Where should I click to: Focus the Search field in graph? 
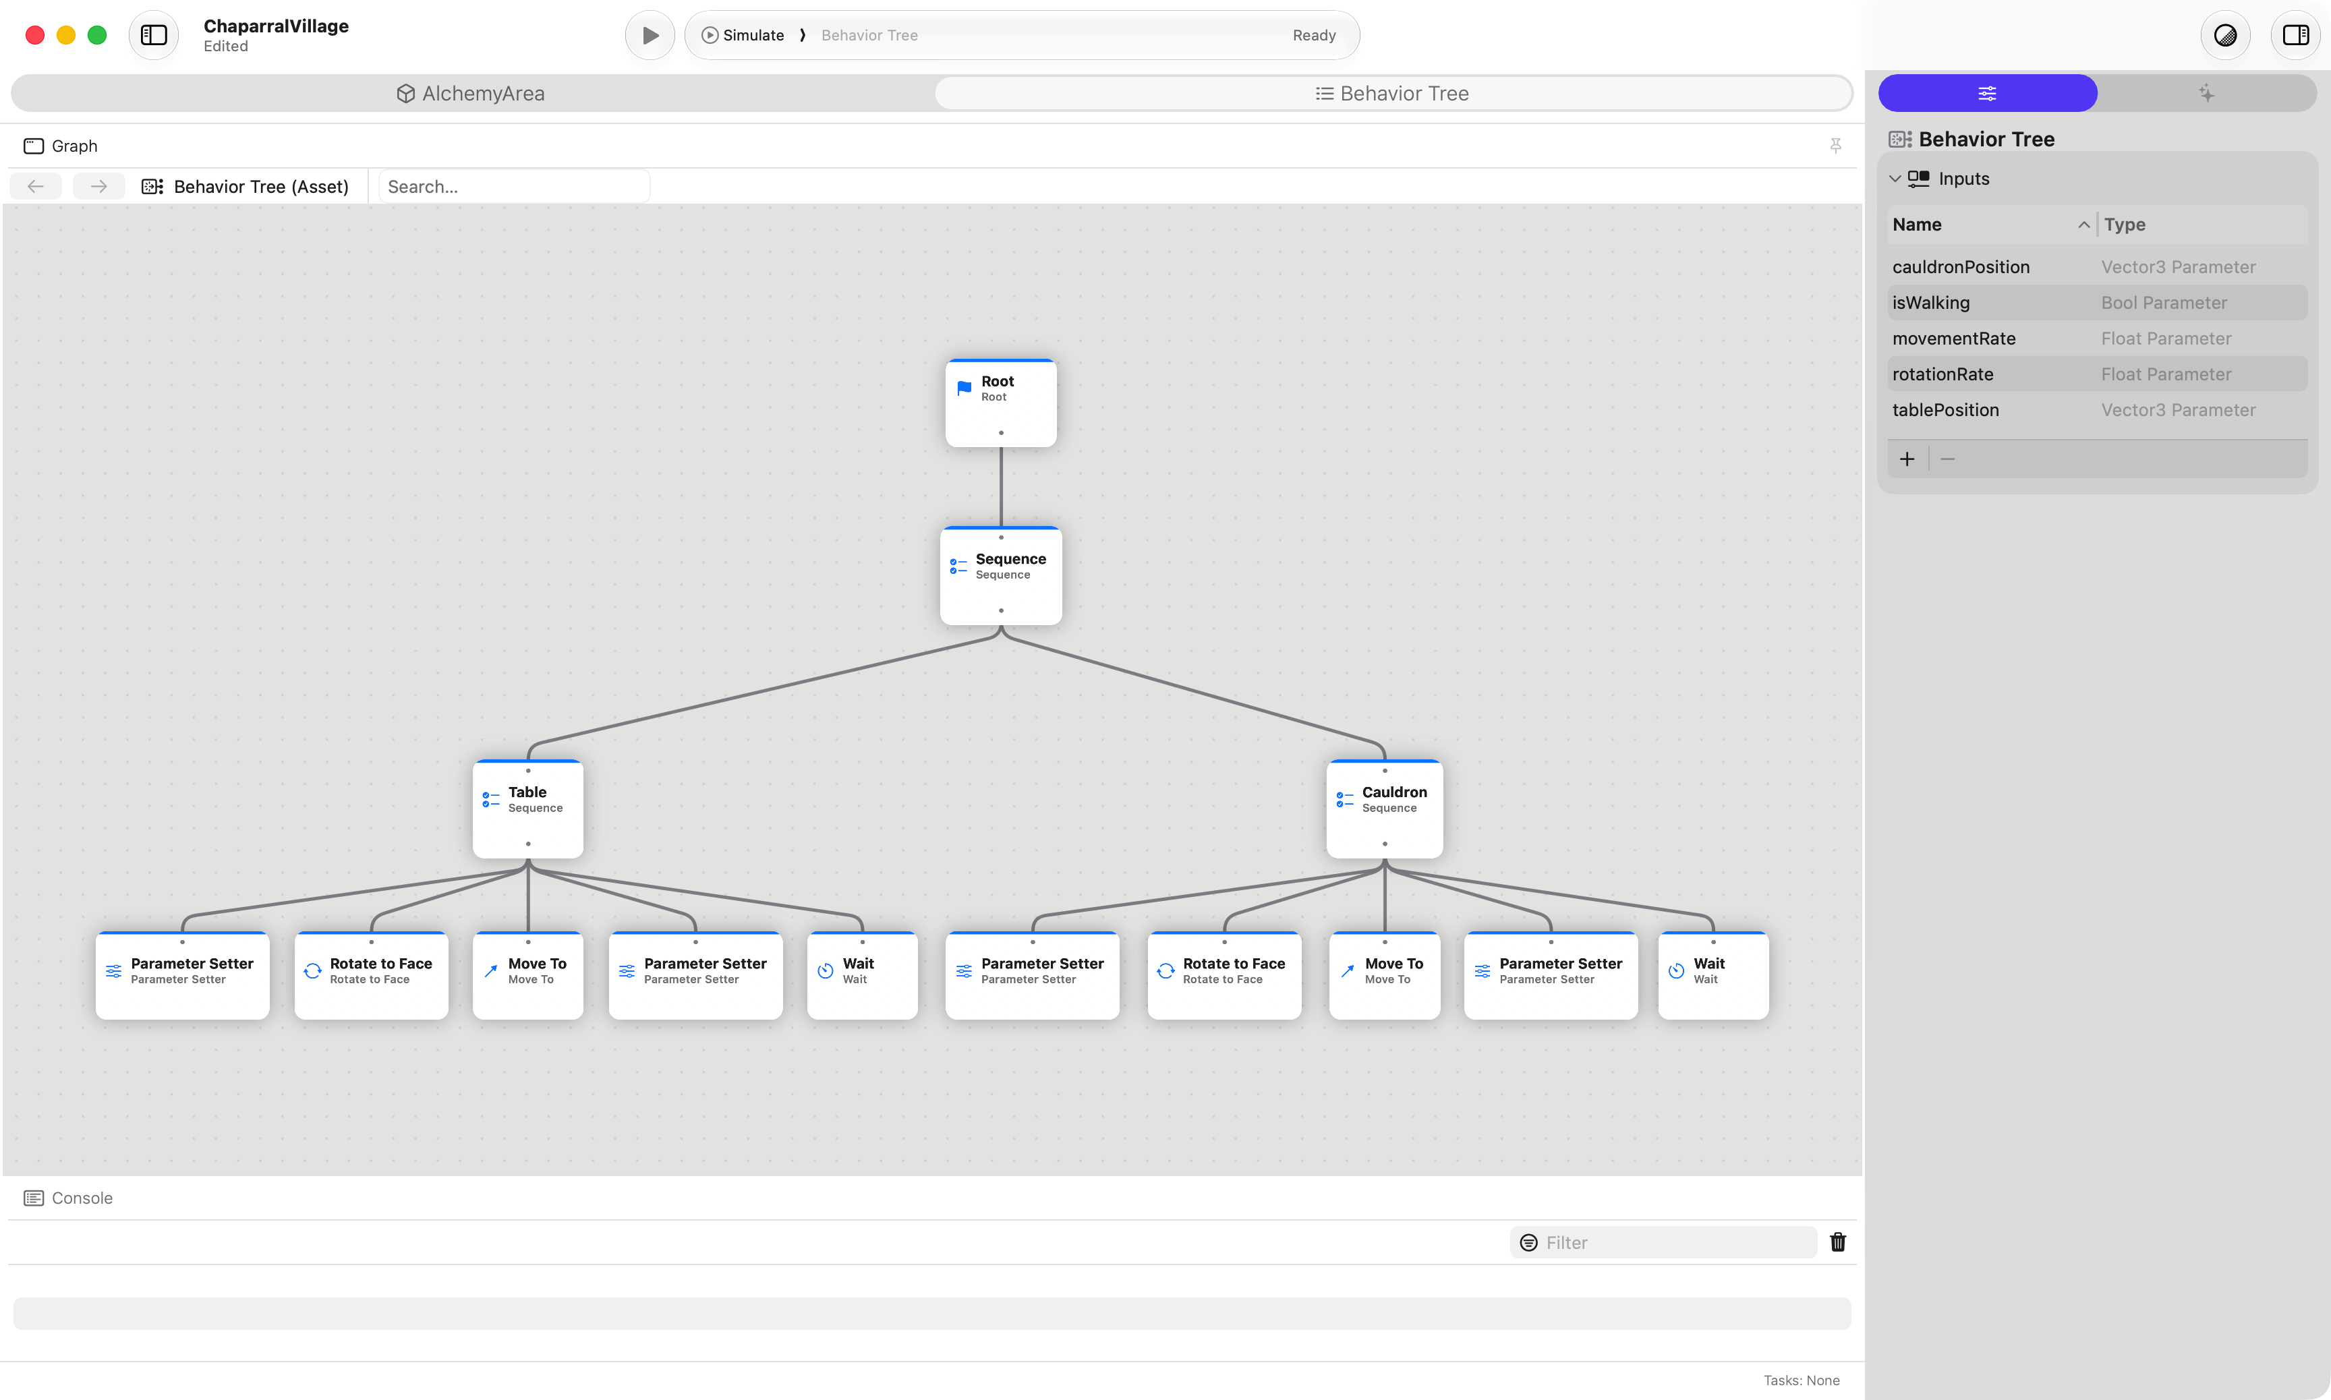514,187
